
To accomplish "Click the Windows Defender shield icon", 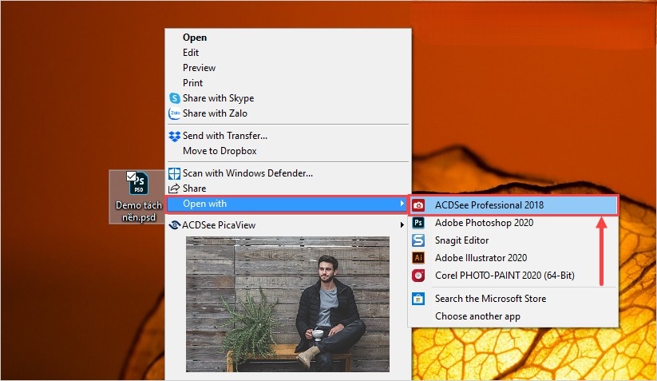I will coord(175,173).
